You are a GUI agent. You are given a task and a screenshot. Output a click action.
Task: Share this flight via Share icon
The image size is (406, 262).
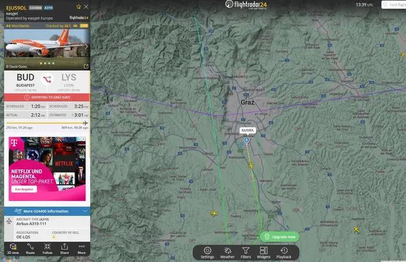click(x=64, y=249)
